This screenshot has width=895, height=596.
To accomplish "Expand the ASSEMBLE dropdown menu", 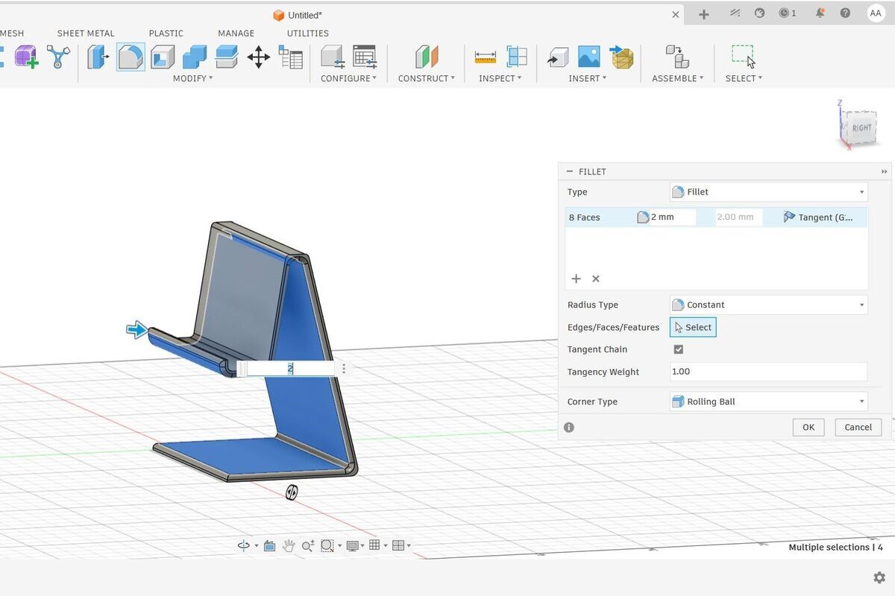I will 677,78.
